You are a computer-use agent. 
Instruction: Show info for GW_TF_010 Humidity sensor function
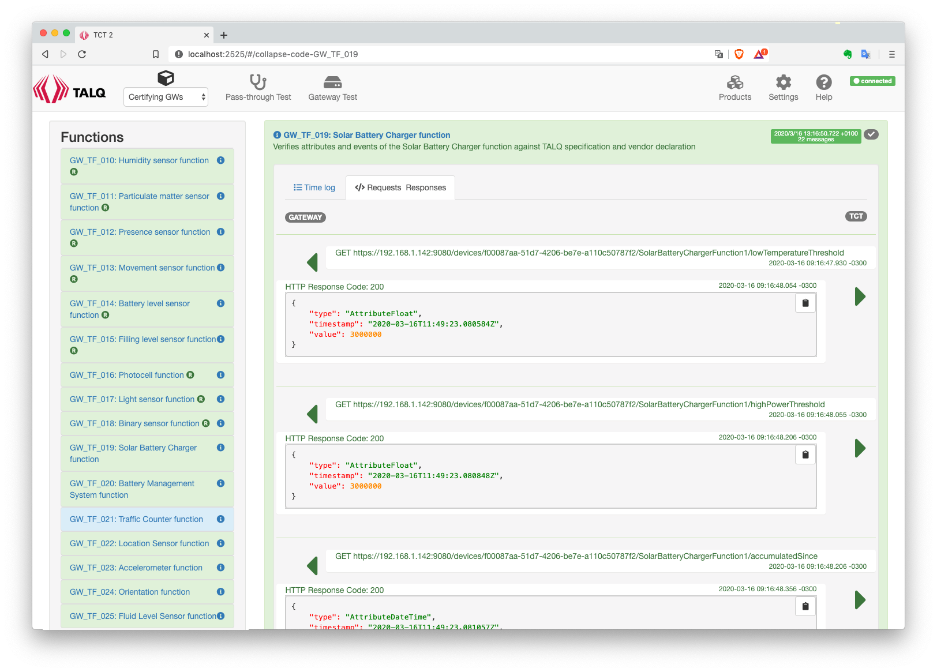[220, 160]
